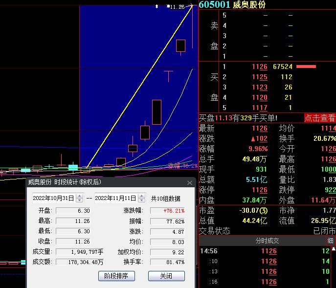
Task: Click the 阶段排序 button
Action: click(x=116, y=276)
